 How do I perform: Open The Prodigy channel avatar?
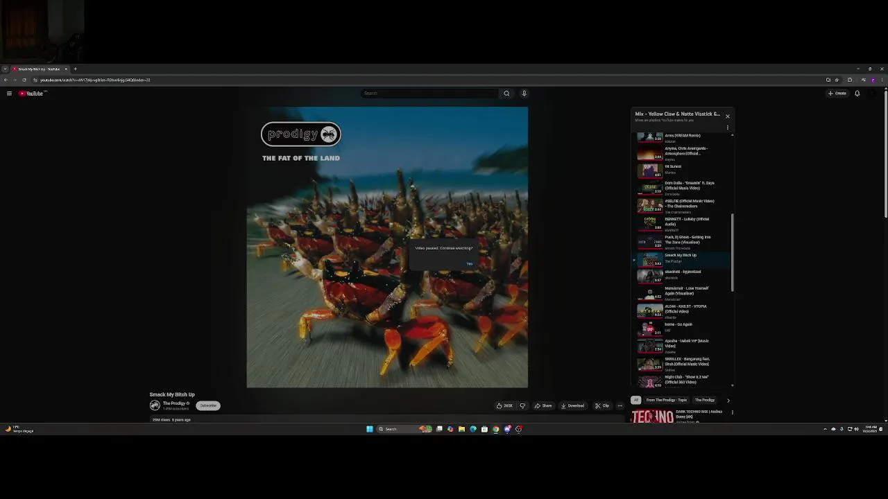point(155,405)
